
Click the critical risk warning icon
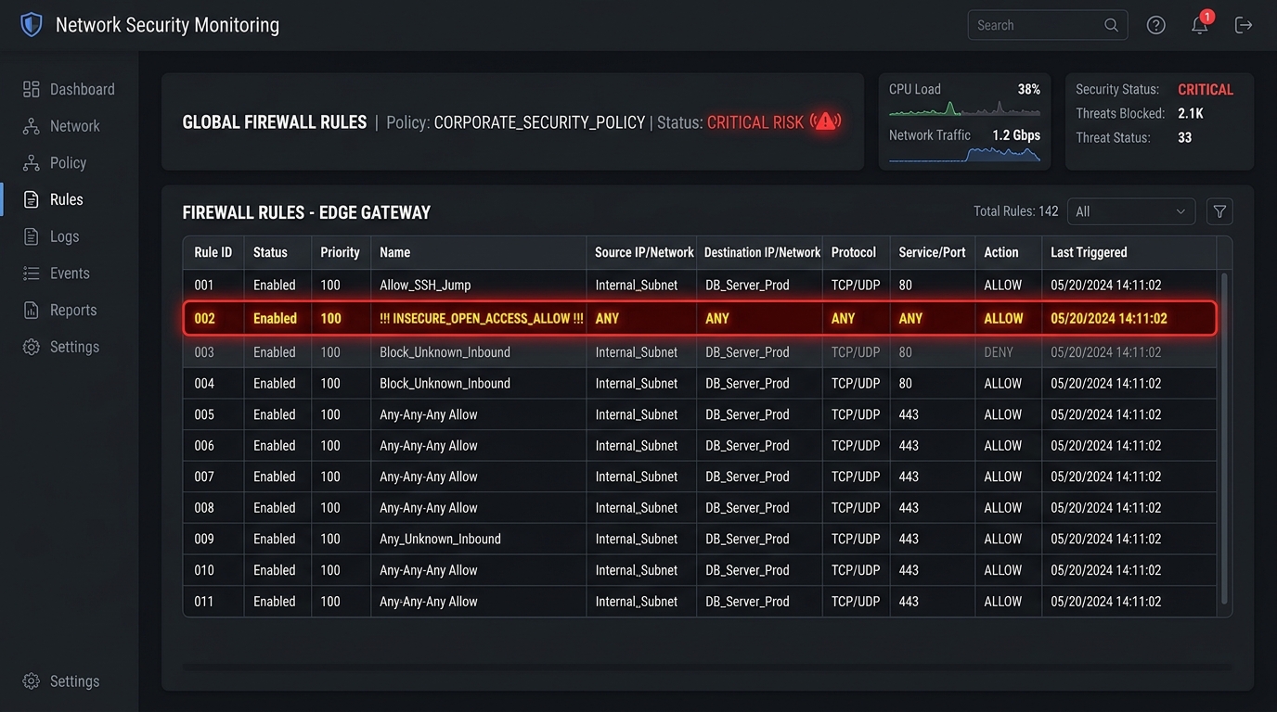825,121
